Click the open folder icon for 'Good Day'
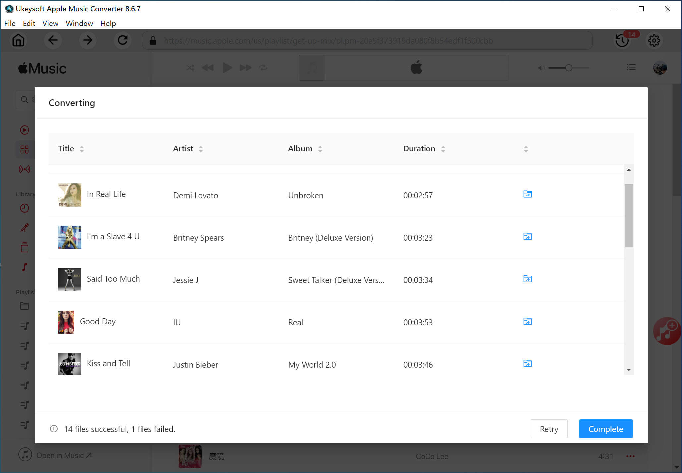 pyautogui.click(x=527, y=321)
